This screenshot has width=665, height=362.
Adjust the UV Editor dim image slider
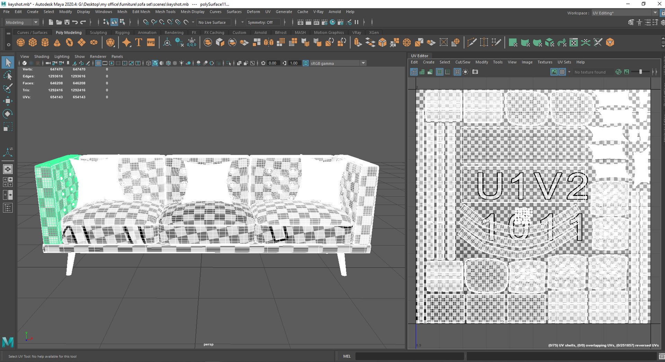coord(640,72)
